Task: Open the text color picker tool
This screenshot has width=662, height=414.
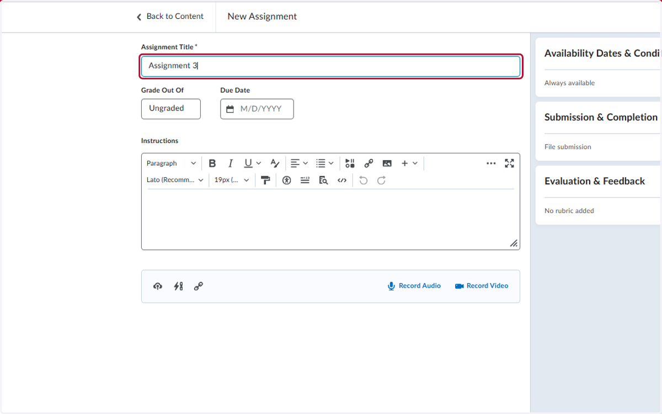Action: click(x=275, y=163)
